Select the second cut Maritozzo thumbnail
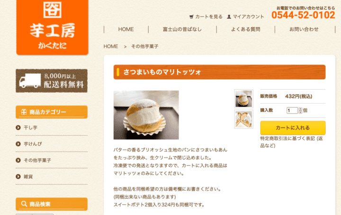341x215 pixels. [x=243, y=119]
